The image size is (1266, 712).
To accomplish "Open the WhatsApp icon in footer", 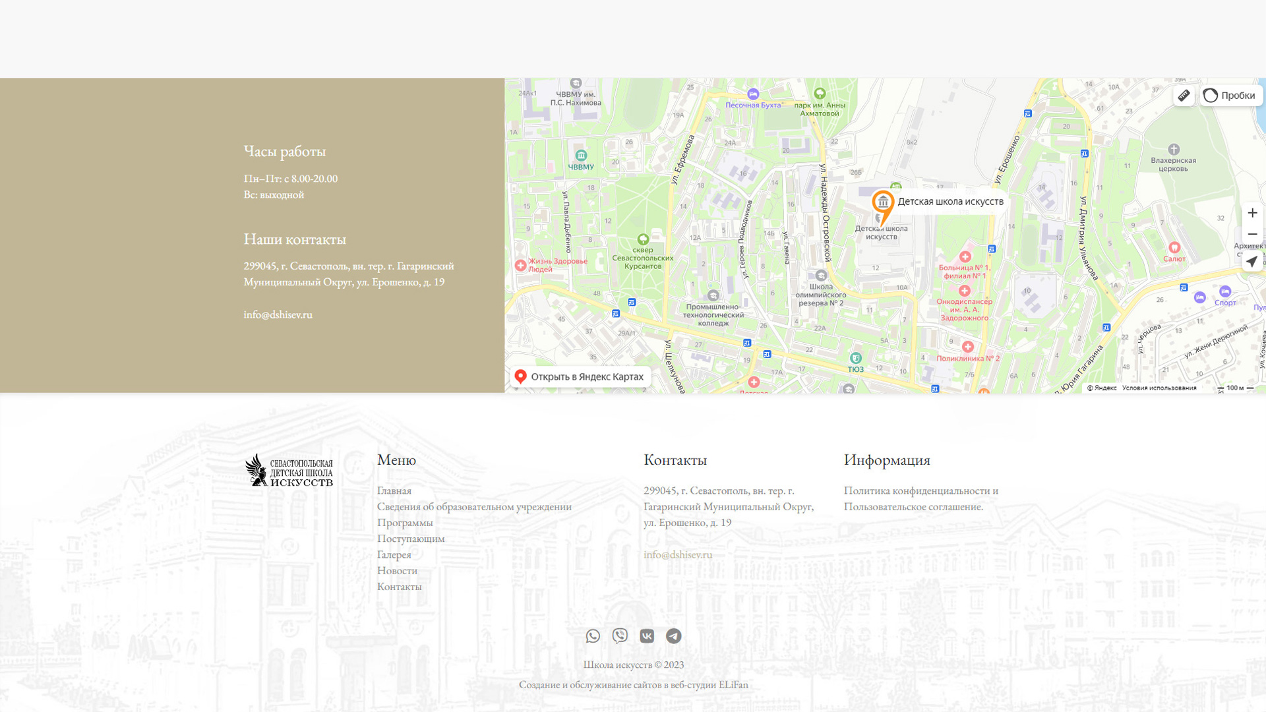I will (593, 636).
